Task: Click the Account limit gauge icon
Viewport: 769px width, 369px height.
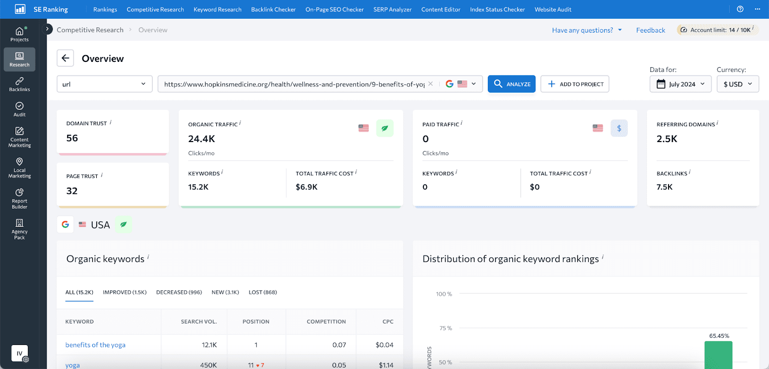Action: pyautogui.click(x=683, y=30)
